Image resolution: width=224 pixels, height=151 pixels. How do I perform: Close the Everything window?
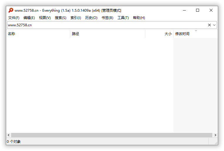[x=211, y=10]
